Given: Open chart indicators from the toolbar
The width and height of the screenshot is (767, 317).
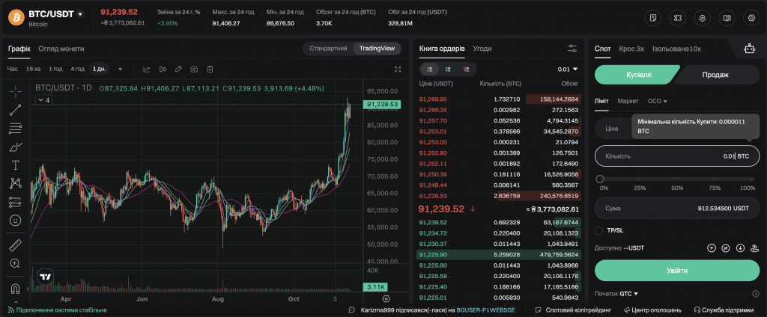Looking at the screenshot, I should coord(147,70).
